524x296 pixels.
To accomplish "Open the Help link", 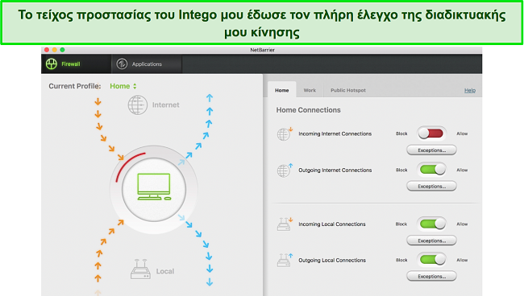I will point(470,90).
